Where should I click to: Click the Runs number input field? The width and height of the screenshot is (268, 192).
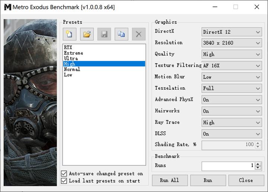228,166
